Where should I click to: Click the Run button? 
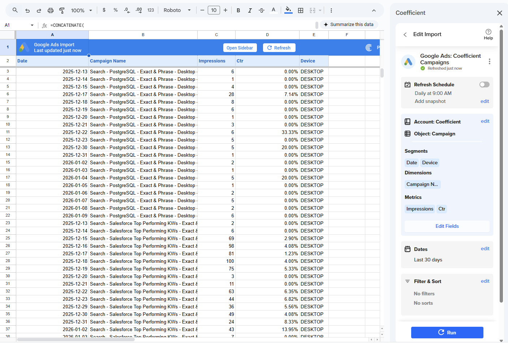447,333
